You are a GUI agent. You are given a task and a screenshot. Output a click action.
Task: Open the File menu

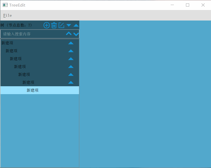click(x=8, y=16)
